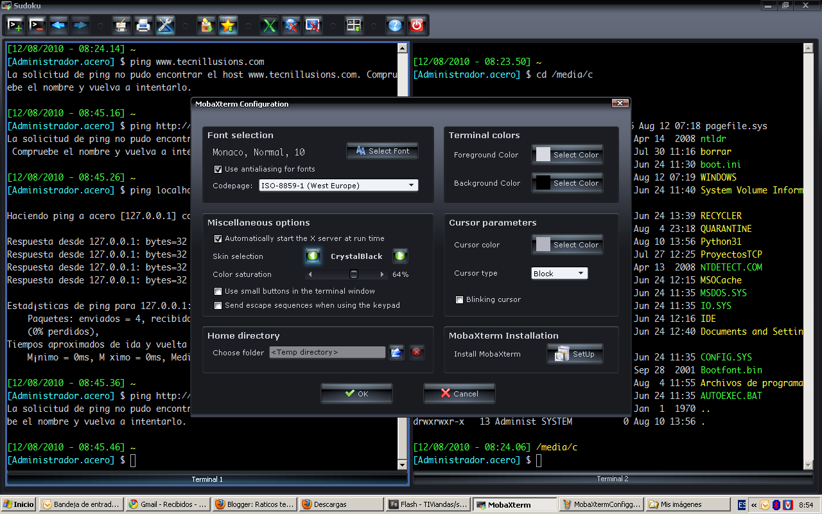Screen dimensions: 822x514
Task: Close the current terminal with the red minus icon
Action: coord(37,25)
